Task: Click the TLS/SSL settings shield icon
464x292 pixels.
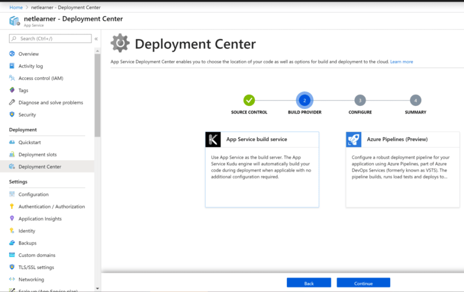Action: [x=12, y=267]
